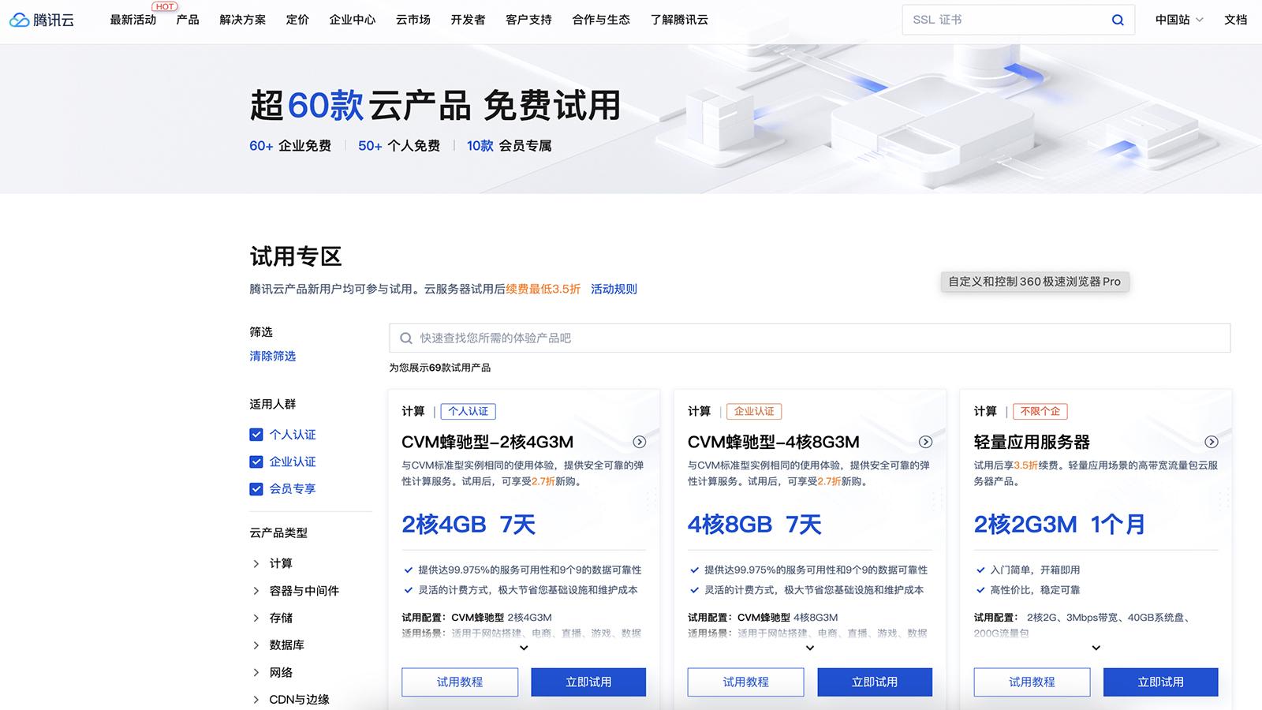Focus the 快速查找您所需的体验产品吧 search field
The height and width of the screenshot is (710, 1262).
[x=810, y=338]
